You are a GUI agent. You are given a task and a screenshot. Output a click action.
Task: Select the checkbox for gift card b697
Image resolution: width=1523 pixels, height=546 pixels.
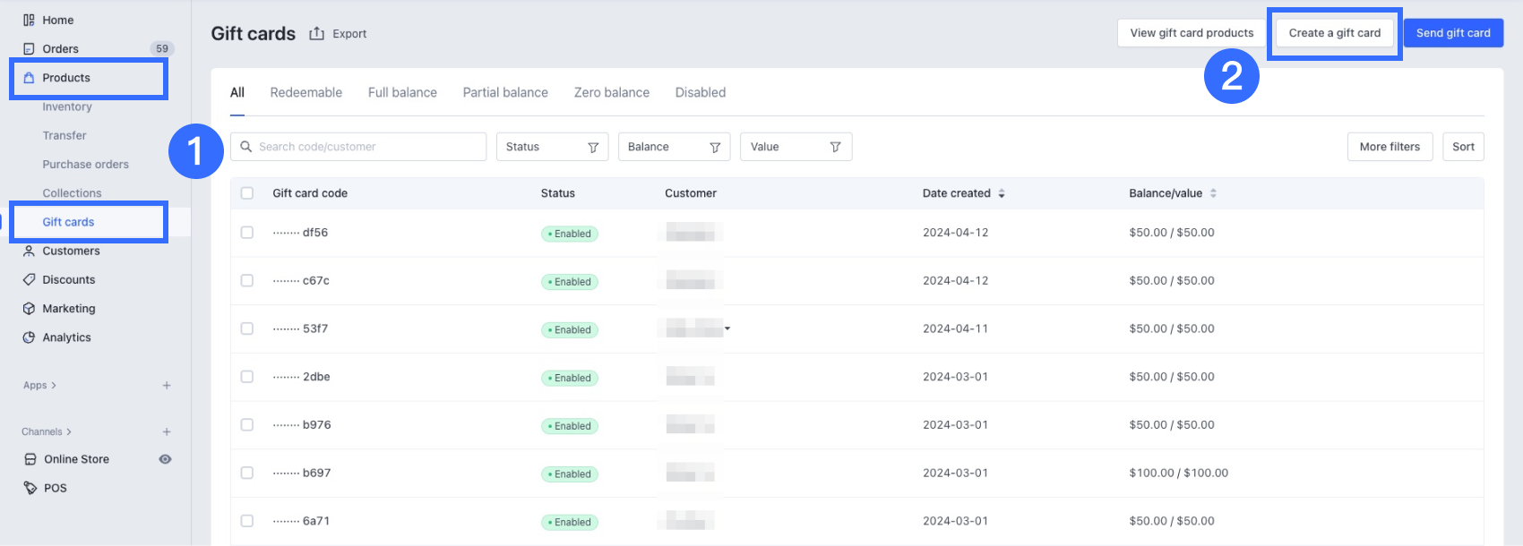(x=247, y=473)
